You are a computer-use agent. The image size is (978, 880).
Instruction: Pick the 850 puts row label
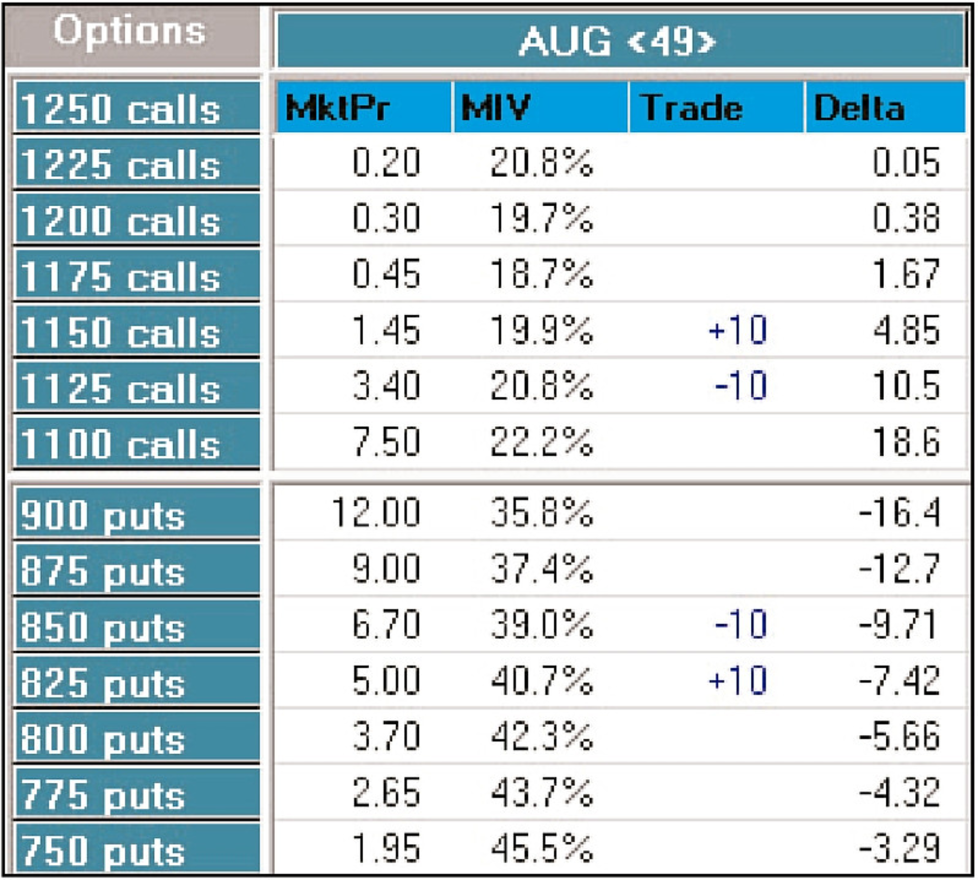137,626
